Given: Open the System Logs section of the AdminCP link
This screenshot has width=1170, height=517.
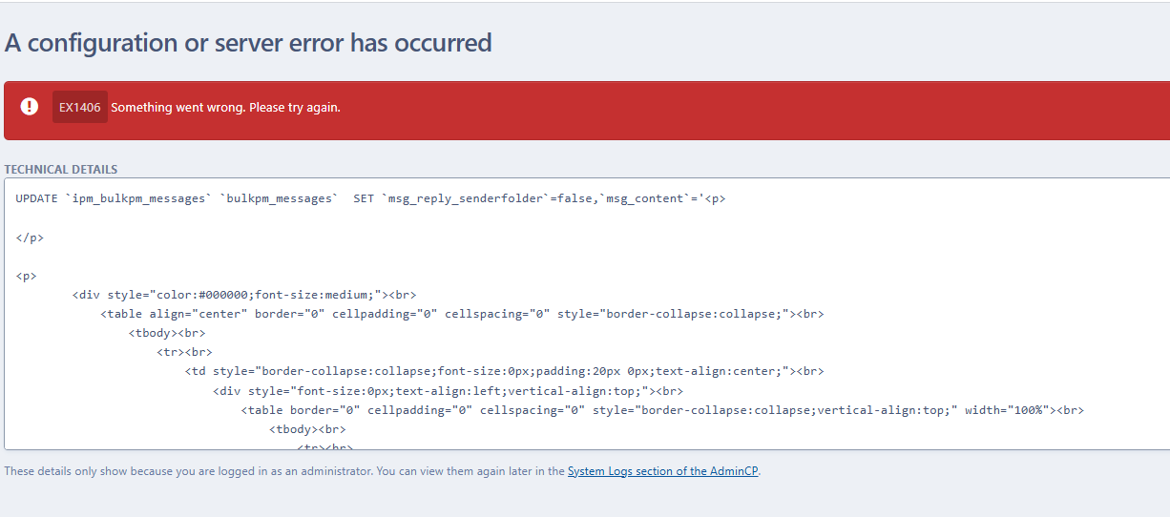Looking at the screenshot, I should click(x=663, y=471).
